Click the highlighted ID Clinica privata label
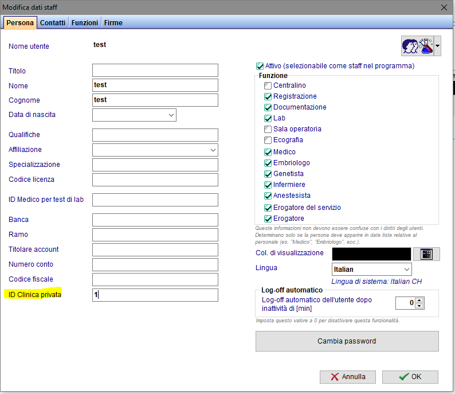Viewport: 455px width, 394px height. pyautogui.click(x=35, y=295)
